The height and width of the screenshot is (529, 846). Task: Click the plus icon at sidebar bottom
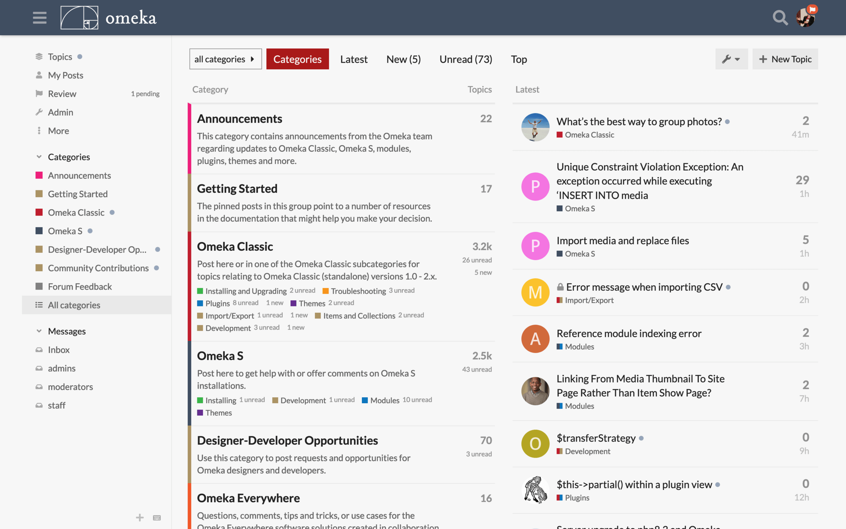tap(139, 518)
